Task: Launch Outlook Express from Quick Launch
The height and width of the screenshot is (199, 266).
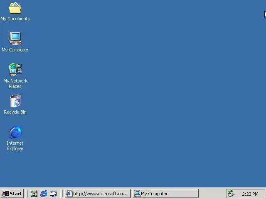Action: (x=53, y=194)
